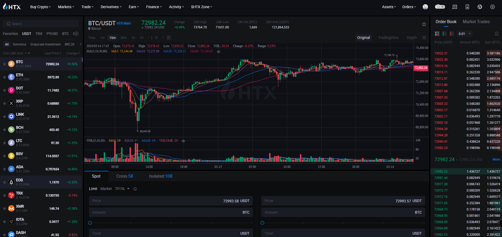Screen dimensions: 502x237
Task: Click the info icon beside TP/SL
Action: coord(135,189)
